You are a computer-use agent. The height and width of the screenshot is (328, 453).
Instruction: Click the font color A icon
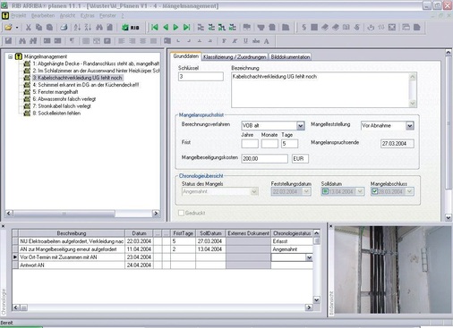tap(267, 41)
